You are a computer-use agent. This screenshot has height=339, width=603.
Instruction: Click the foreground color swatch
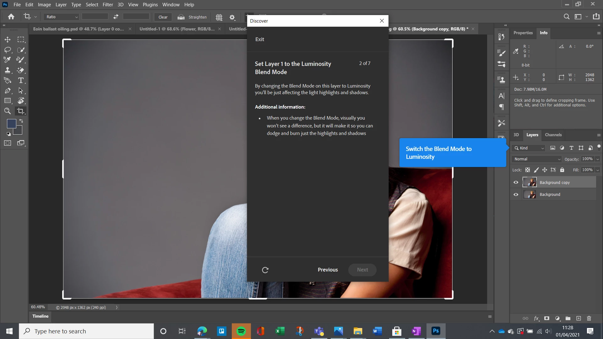coord(11,123)
